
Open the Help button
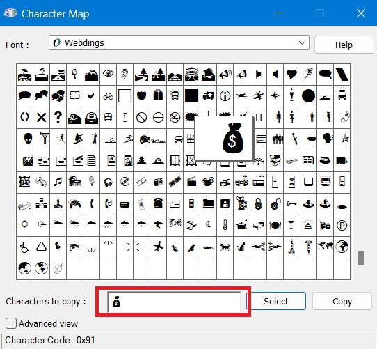344,45
